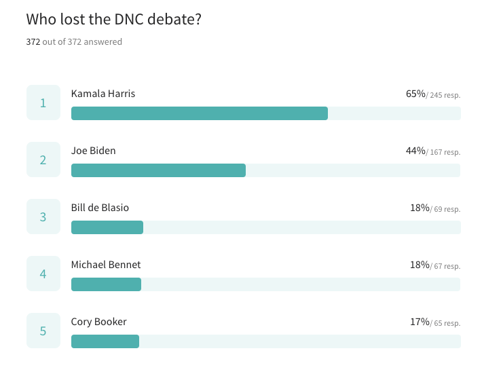Select the Joe Biden answer label
This screenshot has width=501, height=374.
[x=94, y=151]
